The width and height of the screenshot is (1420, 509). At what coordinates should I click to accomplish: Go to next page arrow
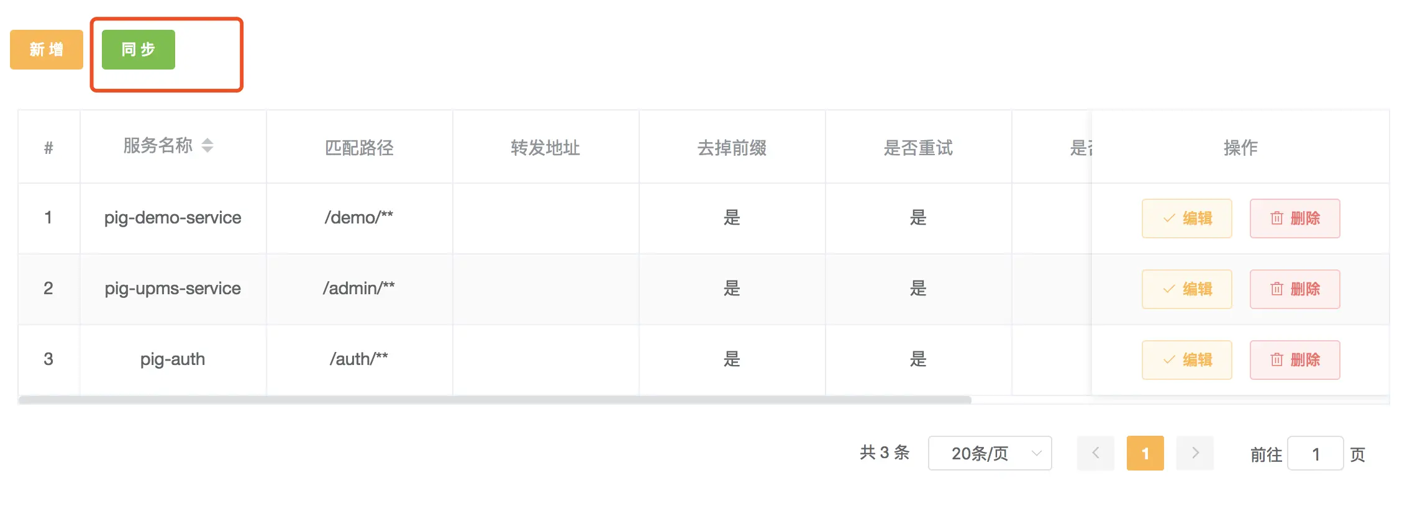tap(1195, 454)
